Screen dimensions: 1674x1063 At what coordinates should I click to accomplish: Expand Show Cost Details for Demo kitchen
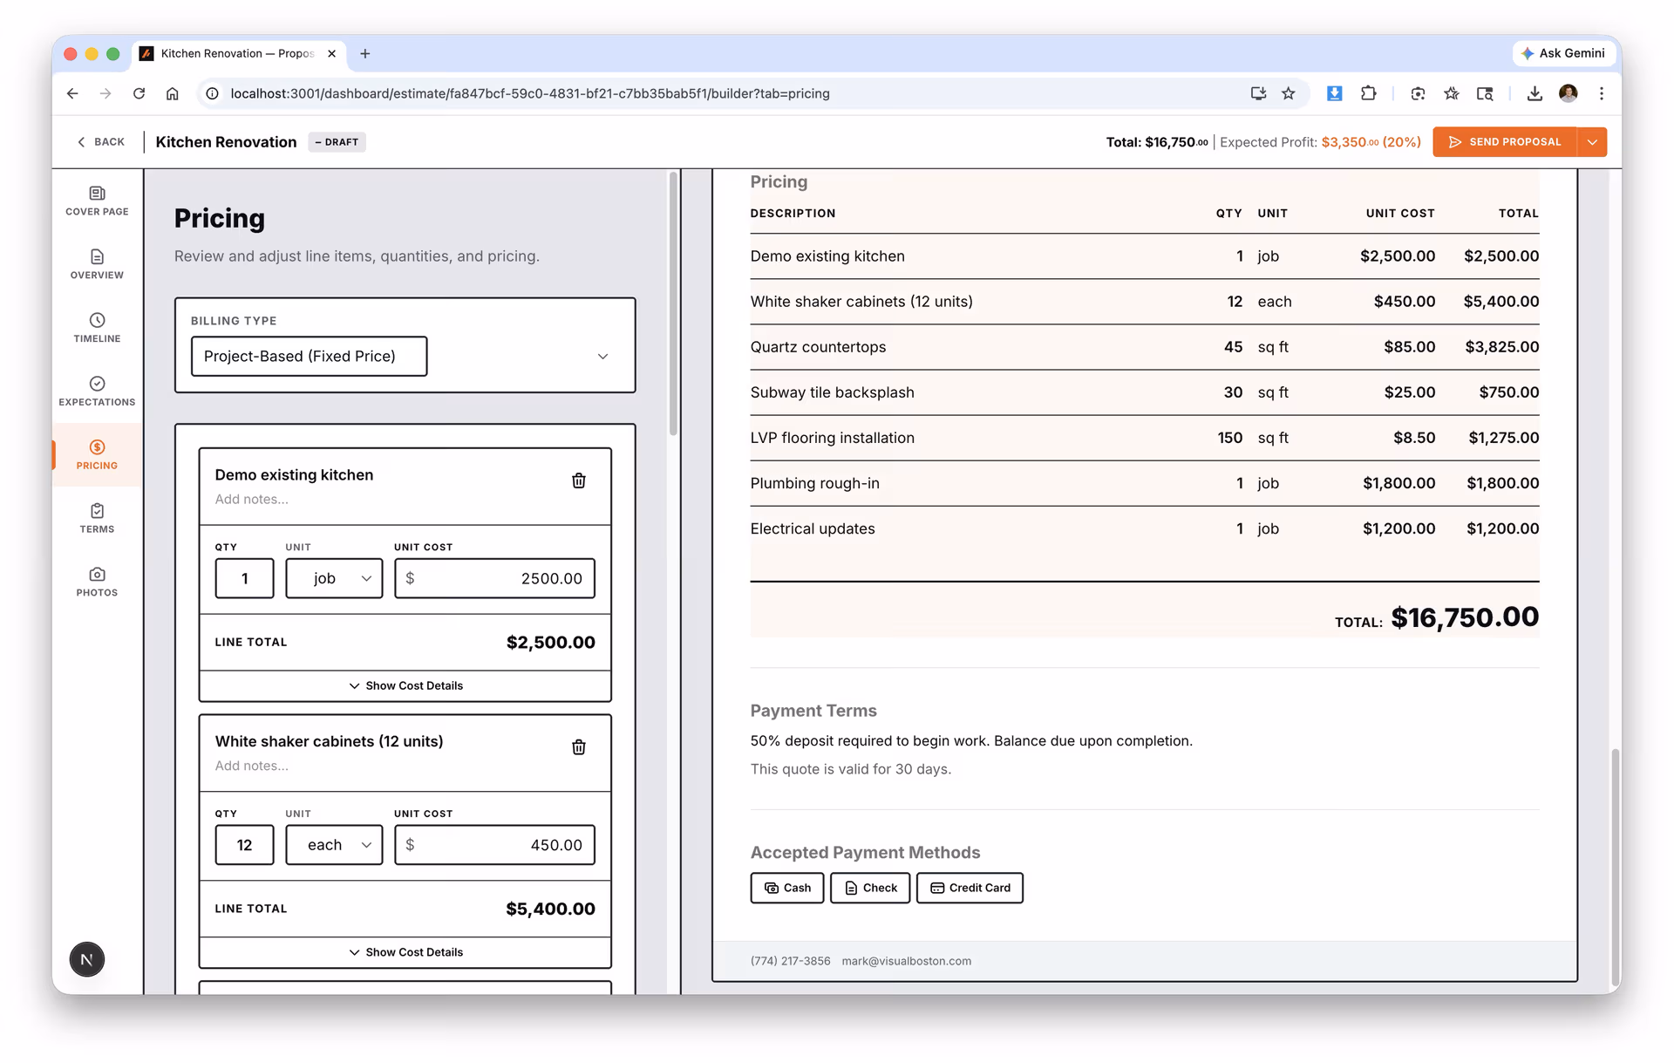click(405, 685)
